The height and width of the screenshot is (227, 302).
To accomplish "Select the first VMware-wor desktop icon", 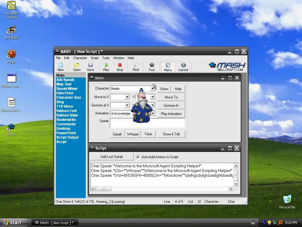I will (x=12, y=81).
